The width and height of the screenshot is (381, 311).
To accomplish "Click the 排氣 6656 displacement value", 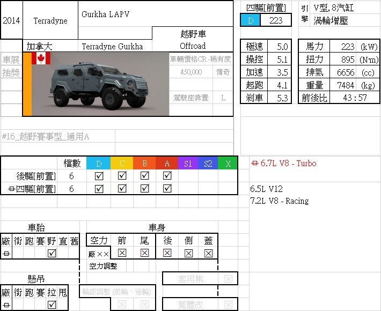I will tap(343, 72).
